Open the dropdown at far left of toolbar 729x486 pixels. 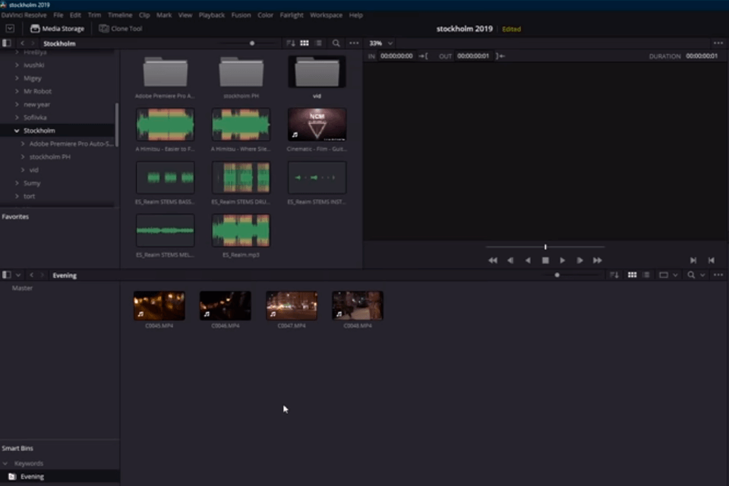(x=10, y=28)
